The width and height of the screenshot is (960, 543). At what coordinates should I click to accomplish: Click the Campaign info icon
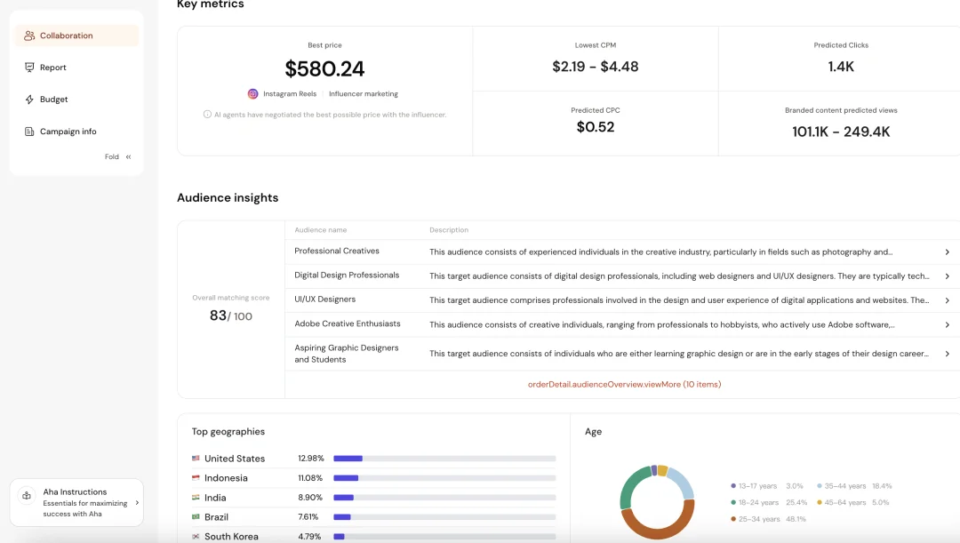coord(29,132)
